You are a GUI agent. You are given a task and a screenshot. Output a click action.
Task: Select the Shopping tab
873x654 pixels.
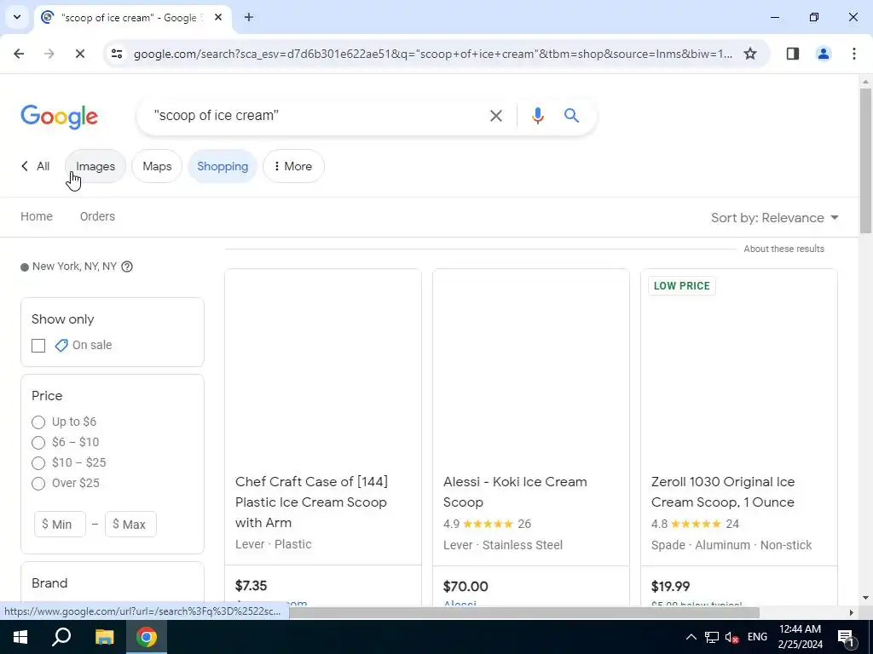point(223,166)
